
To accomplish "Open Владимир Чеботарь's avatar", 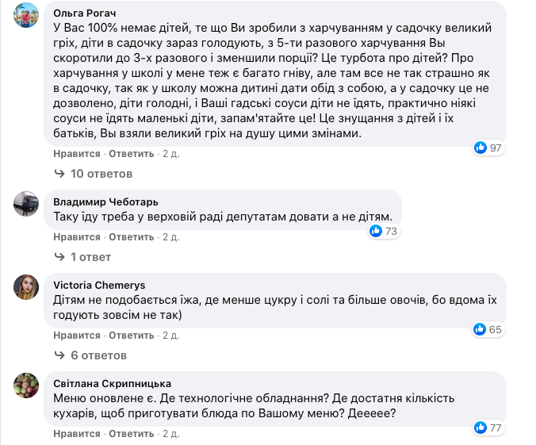I will (28, 205).
